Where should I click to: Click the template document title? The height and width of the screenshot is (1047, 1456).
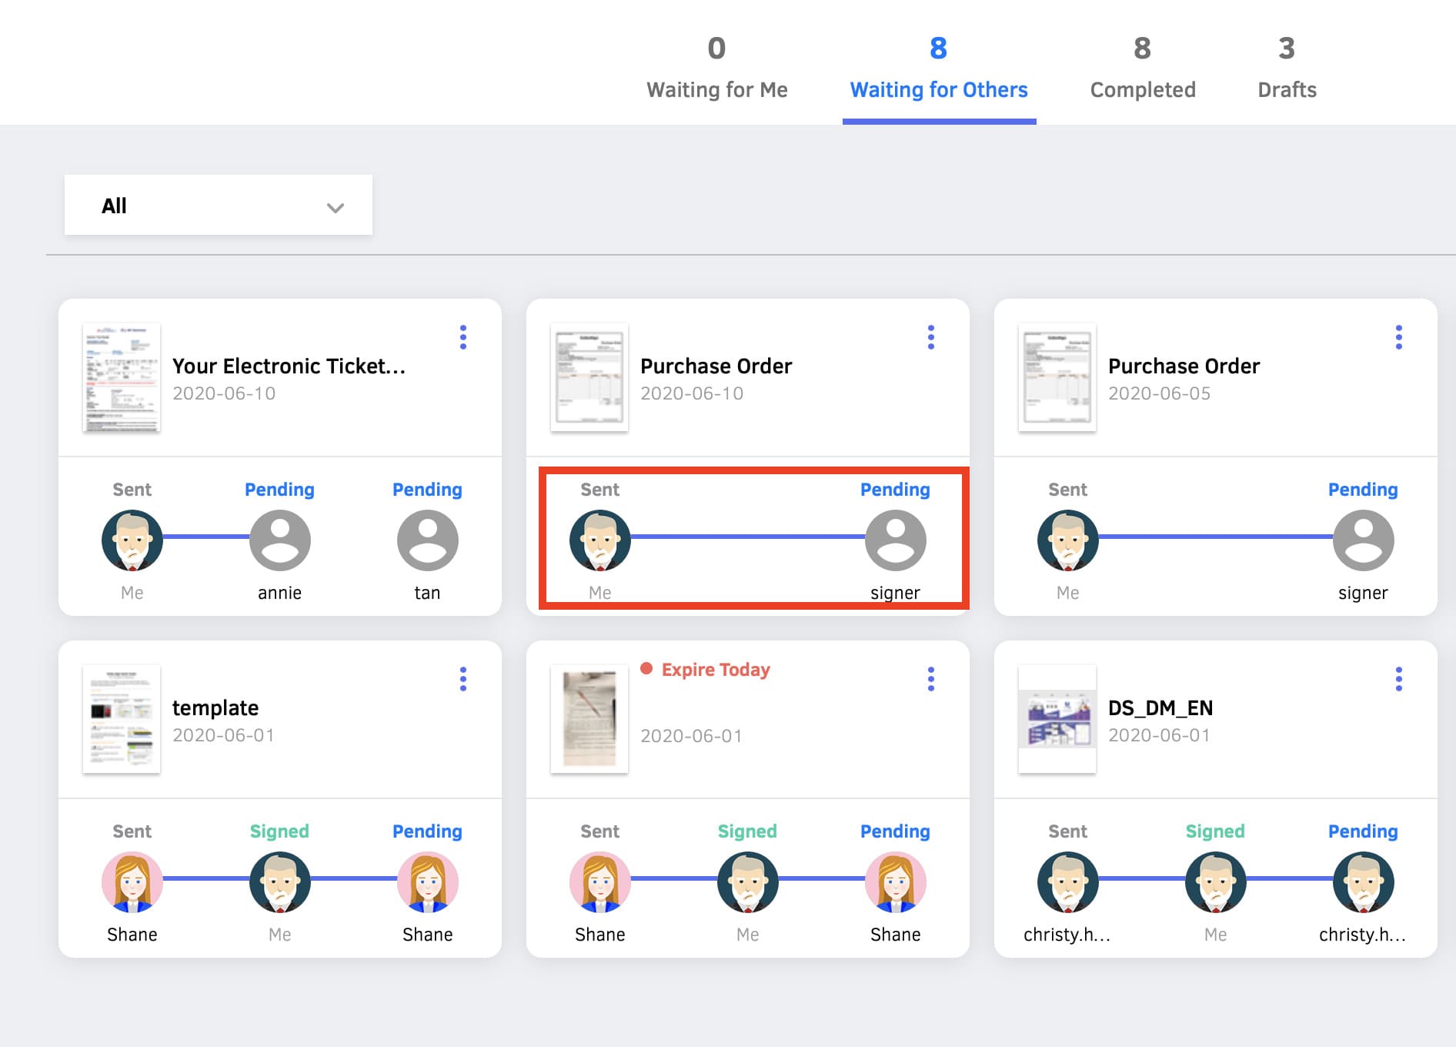coord(215,707)
